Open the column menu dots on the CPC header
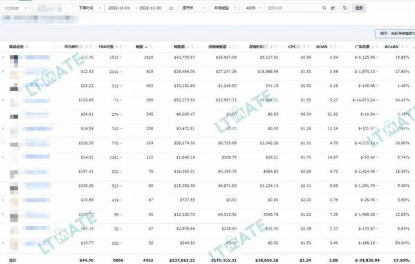This screenshot has width=415, height=264. (308, 47)
